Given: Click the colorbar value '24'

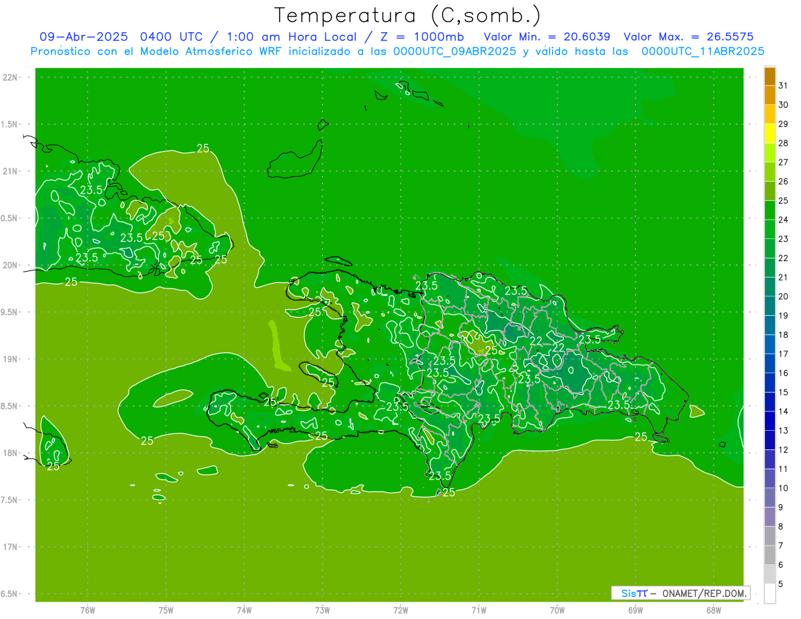Looking at the screenshot, I should click(783, 220).
